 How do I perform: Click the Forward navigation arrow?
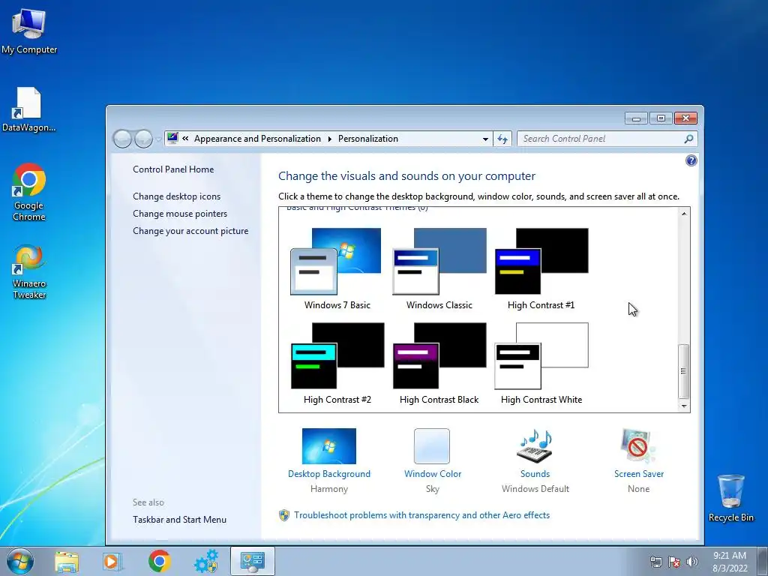click(143, 139)
